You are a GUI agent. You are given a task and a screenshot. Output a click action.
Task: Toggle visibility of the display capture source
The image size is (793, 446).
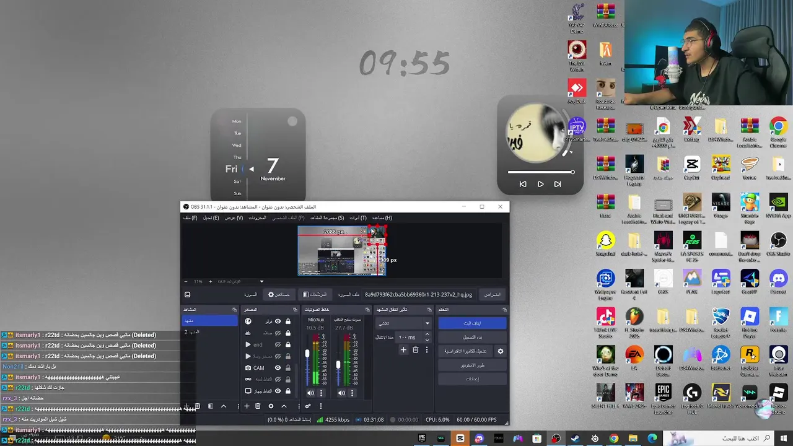(278, 391)
